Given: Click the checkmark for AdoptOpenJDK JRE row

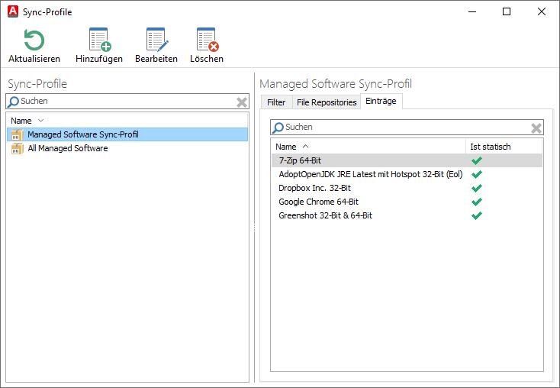Looking at the screenshot, I should (477, 174).
